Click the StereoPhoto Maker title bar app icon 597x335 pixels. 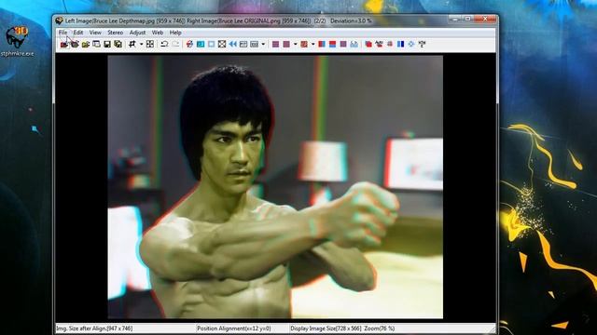tap(59, 20)
